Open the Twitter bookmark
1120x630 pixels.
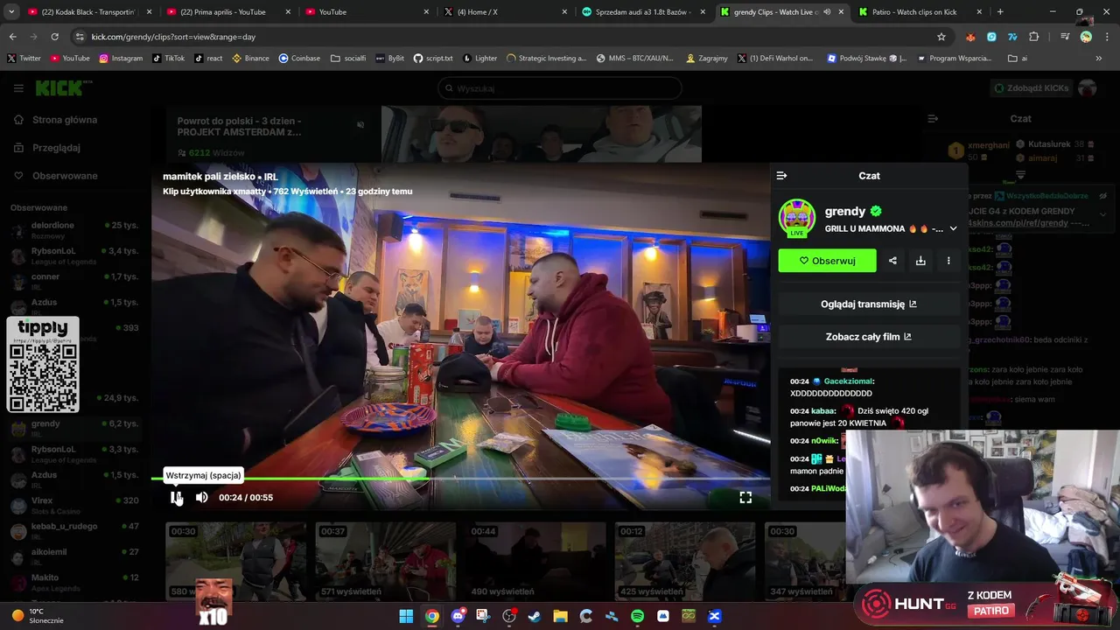pyautogui.click(x=24, y=59)
